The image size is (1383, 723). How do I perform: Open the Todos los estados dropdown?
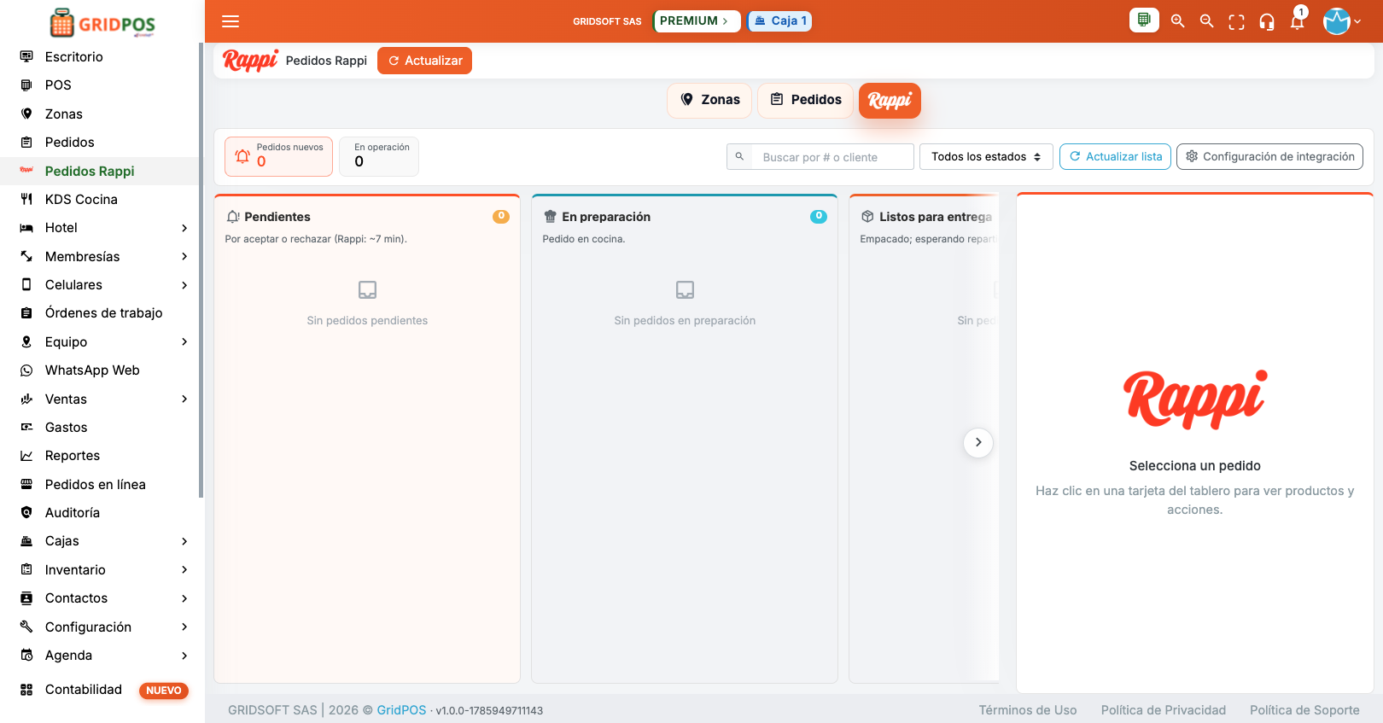tap(986, 156)
